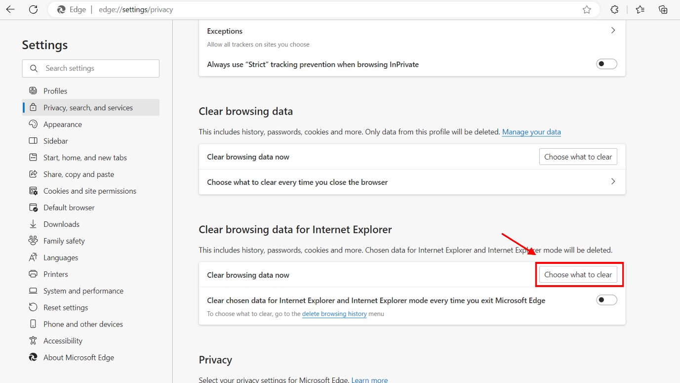Open Cookies and site permissions
680x383 pixels.
point(91,191)
